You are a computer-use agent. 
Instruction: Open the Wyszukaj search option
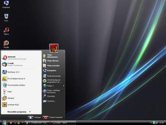[x=53, y=96]
